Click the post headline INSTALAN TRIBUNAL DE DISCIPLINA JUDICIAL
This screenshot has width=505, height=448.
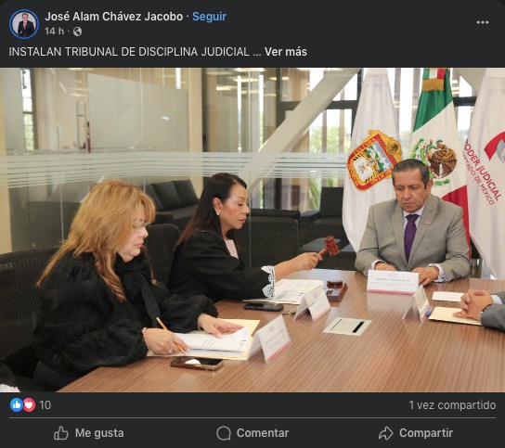coord(129,52)
